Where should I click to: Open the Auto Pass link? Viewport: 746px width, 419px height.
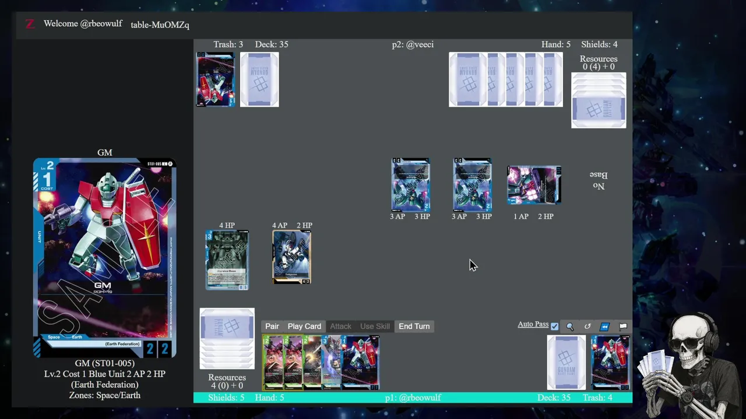(x=533, y=324)
